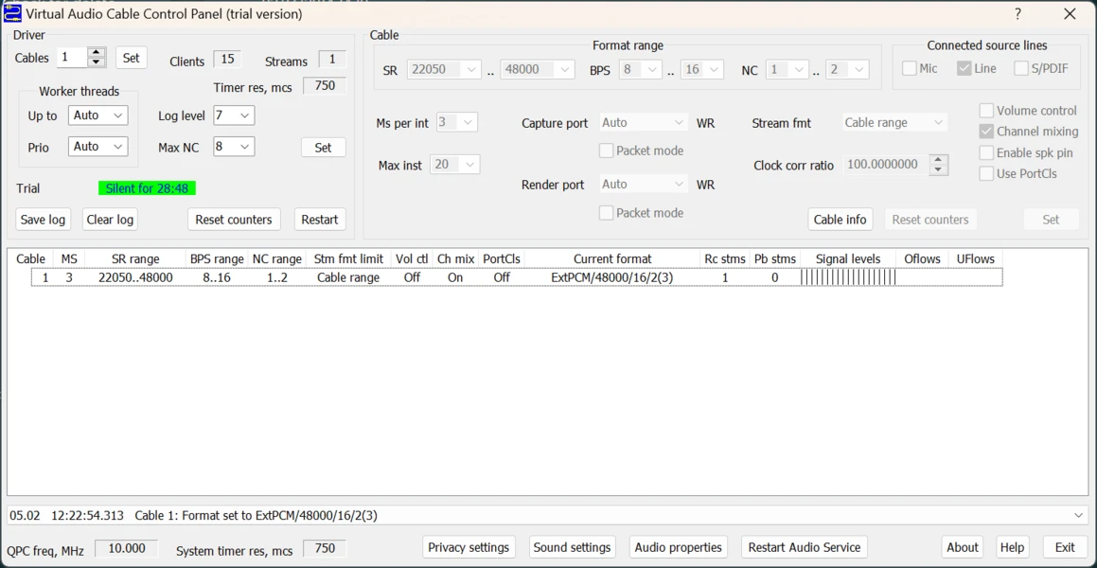Click the signal level meter bars in cable row
The height and width of the screenshot is (568, 1097).
pos(848,277)
